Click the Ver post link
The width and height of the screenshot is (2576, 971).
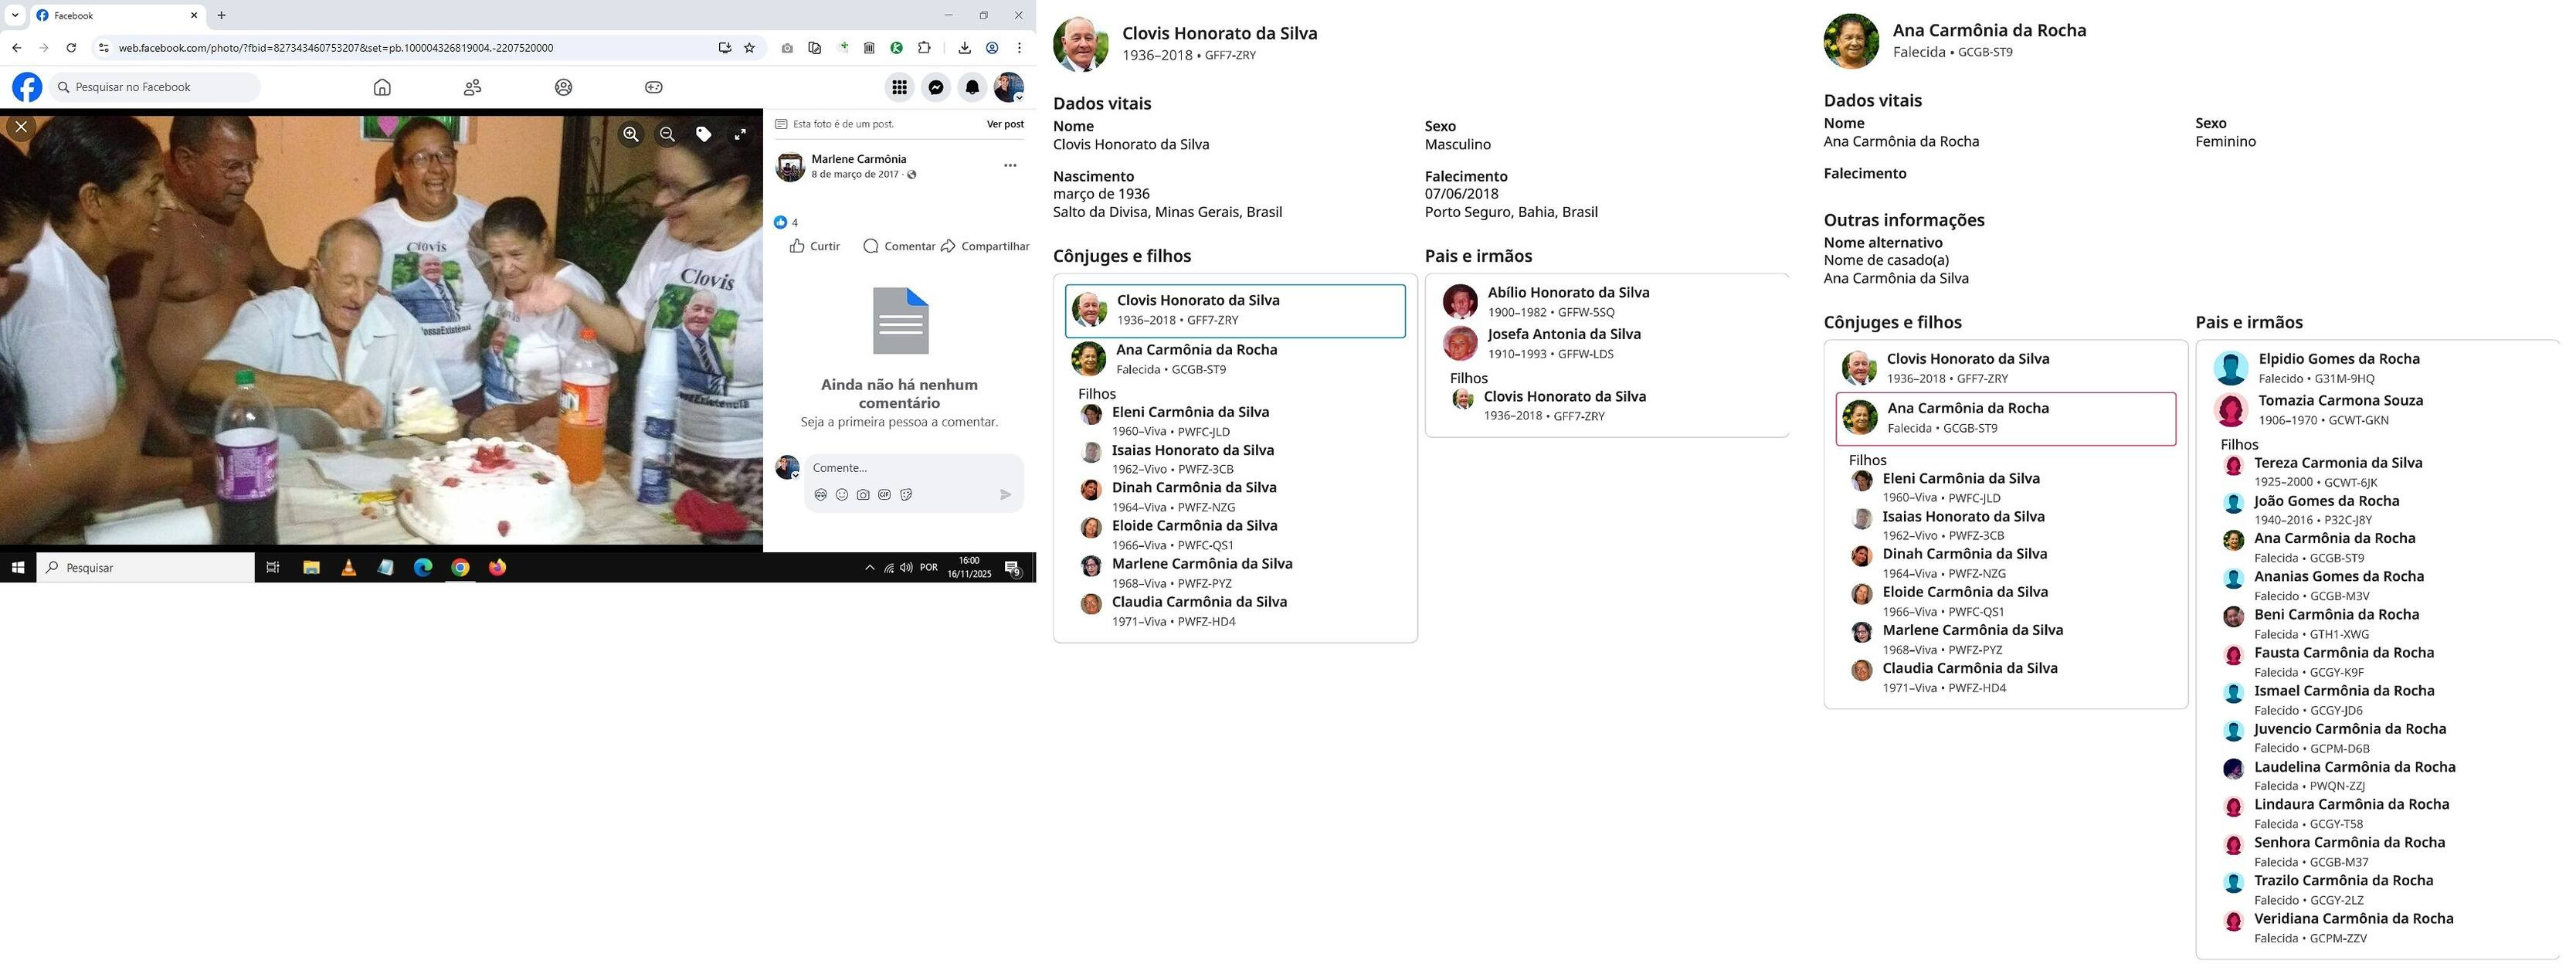coord(1005,124)
